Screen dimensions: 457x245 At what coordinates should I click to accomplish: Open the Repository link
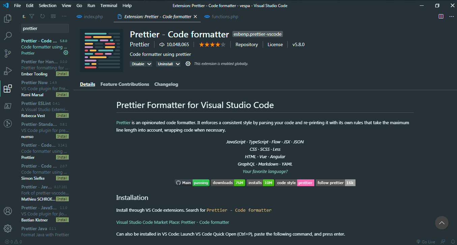[x=247, y=44]
